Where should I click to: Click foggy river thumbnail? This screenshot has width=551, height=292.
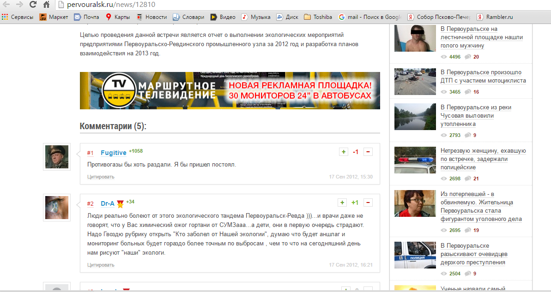pyautogui.click(x=415, y=117)
